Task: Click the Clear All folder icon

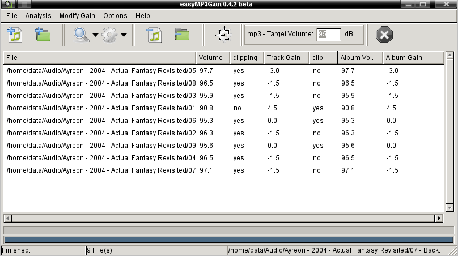Action: (x=183, y=35)
